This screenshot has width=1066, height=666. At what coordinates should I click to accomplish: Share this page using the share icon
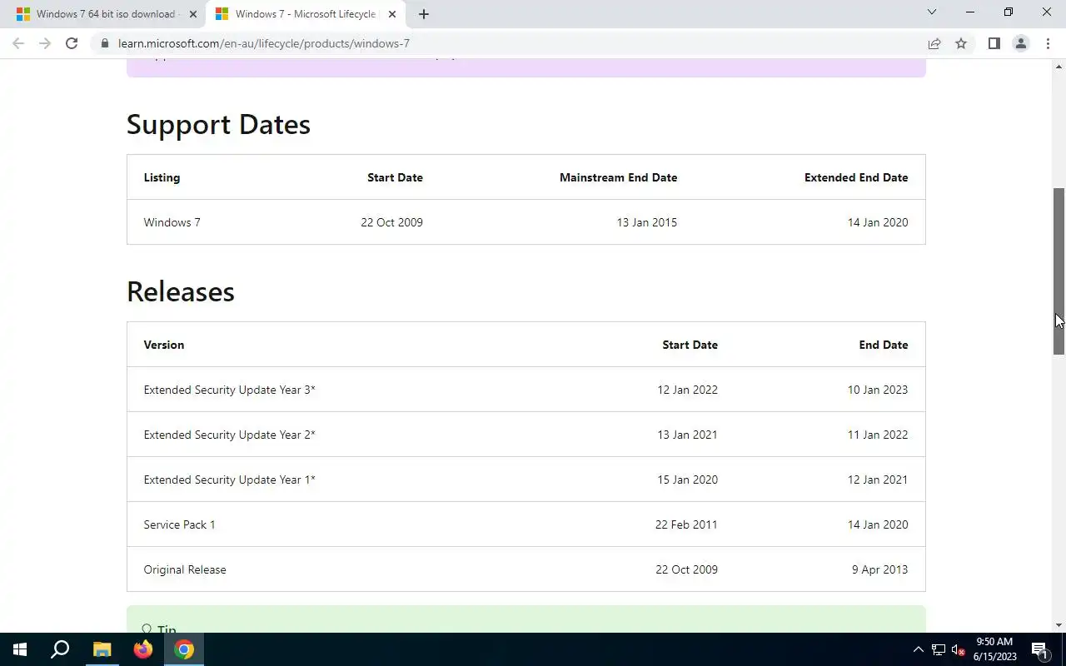[934, 43]
